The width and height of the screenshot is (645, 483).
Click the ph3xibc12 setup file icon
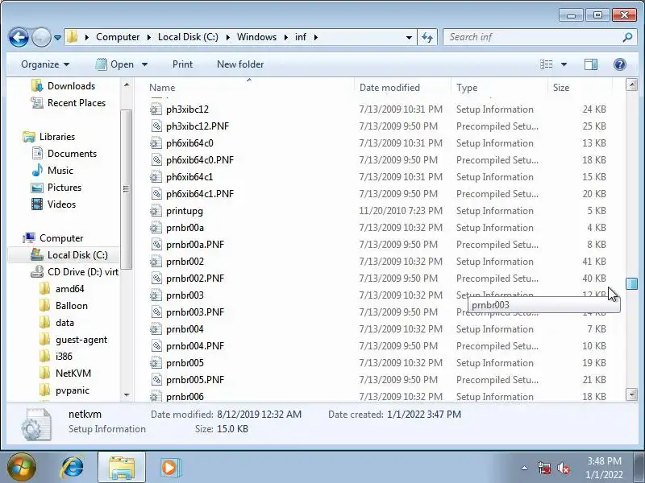[x=156, y=109]
